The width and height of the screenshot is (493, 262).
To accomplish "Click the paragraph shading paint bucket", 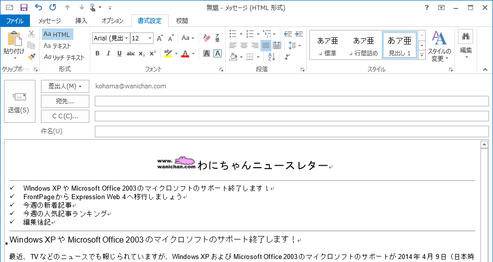I will point(233,57).
